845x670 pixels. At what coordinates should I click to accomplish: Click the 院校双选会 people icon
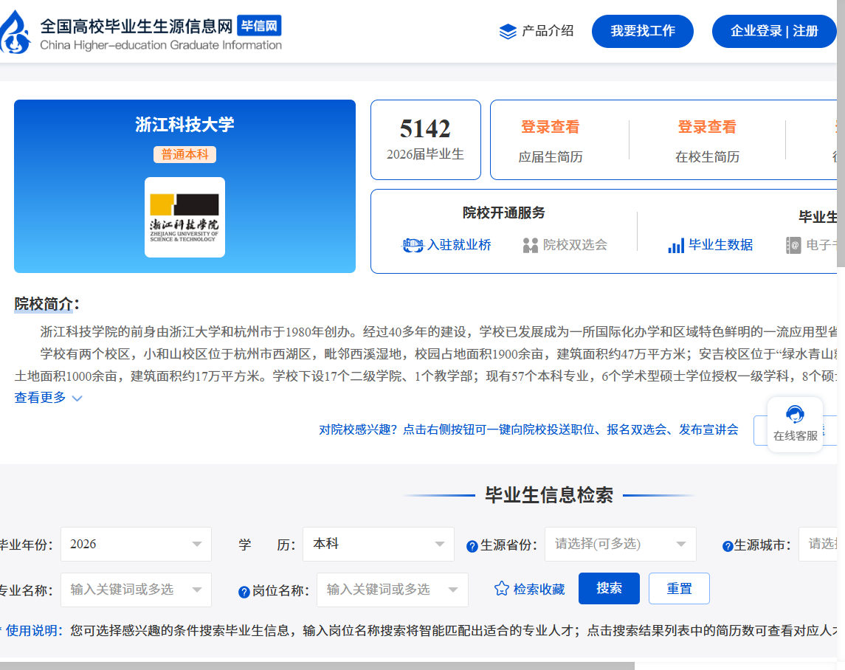[x=530, y=246]
